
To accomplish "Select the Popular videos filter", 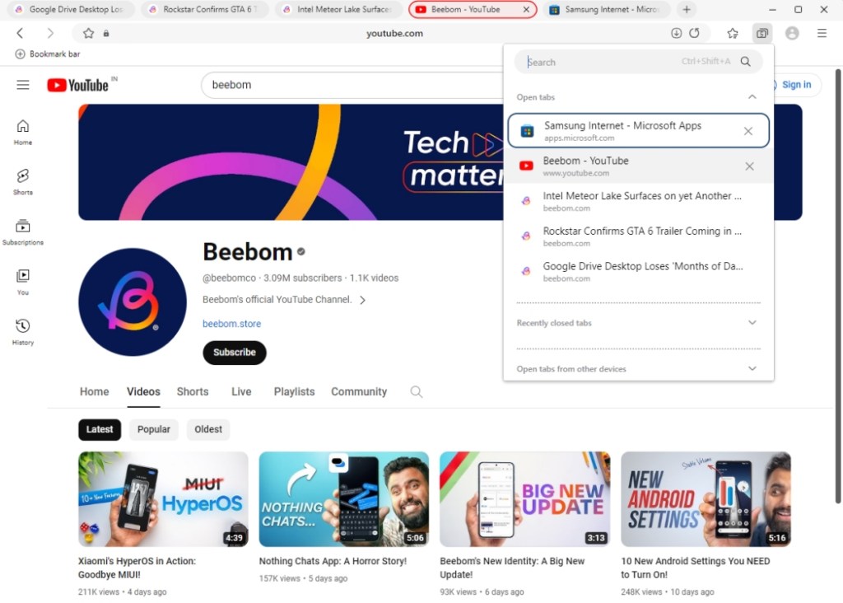I will [153, 429].
